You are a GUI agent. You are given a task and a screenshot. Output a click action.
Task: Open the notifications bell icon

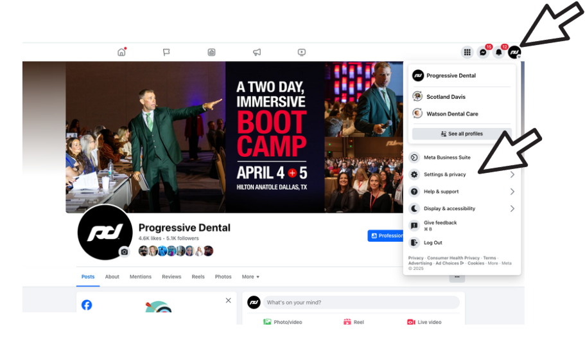pos(499,52)
